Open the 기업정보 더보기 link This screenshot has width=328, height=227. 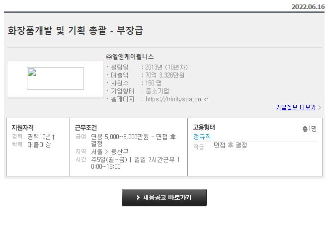click(x=295, y=107)
